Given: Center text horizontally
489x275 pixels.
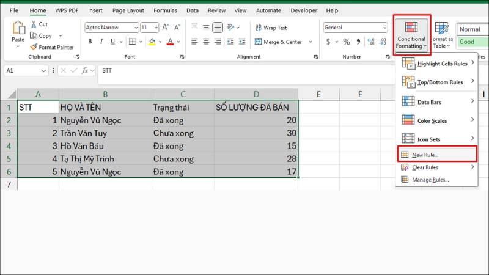Looking at the screenshot, I should 206,42.
